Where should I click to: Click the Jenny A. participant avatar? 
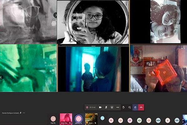(79, 119)
